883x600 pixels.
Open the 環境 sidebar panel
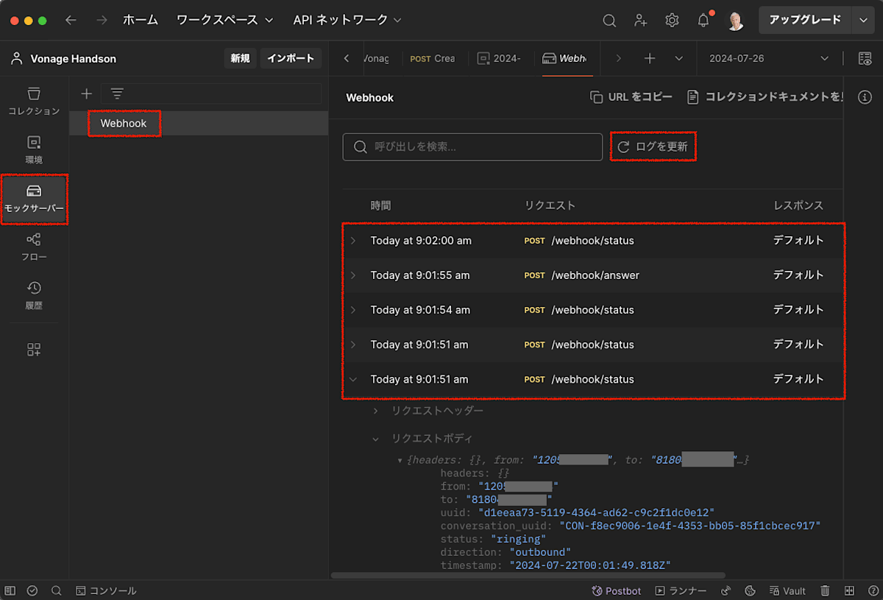[34, 149]
